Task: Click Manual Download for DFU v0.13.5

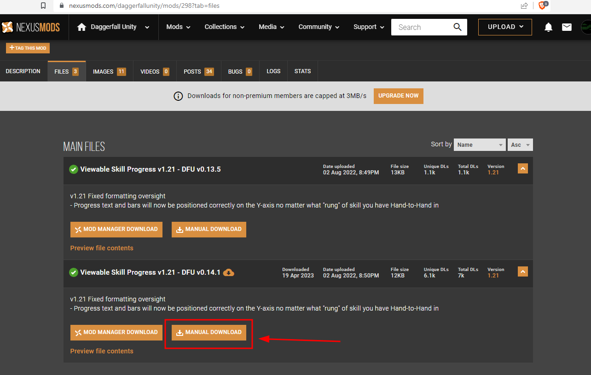Action: [209, 230]
